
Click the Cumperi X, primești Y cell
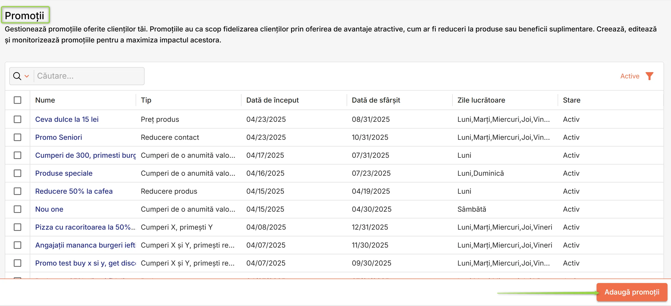pyautogui.click(x=177, y=227)
